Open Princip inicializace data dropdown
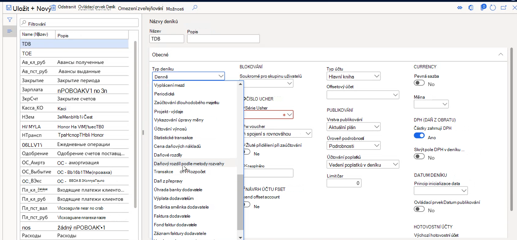 click(441, 190)
